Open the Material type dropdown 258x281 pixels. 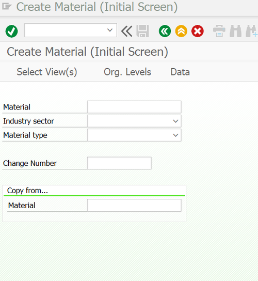[x=175, y=135]
